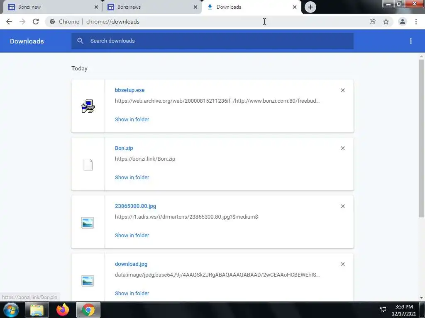This screenshot has height=318, width=425.
Task: Open the 23865300.80.jpg file link
Action: tap(136, 206)
